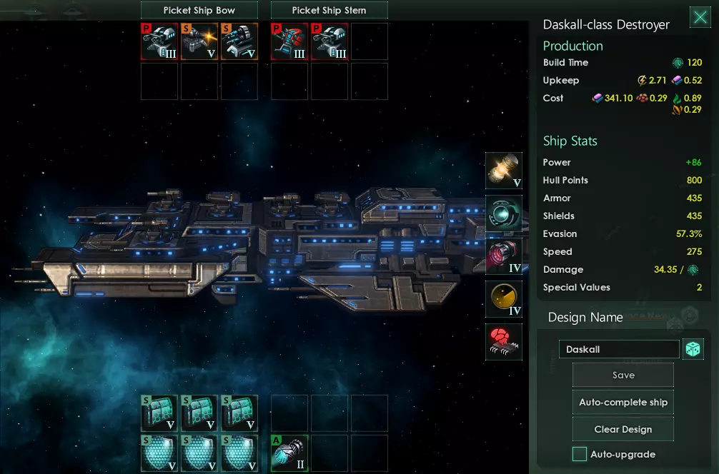The width and height of the screenshot is (719, 474).
Task: Select the reactor component slot marked V
Action: (503, 171)
